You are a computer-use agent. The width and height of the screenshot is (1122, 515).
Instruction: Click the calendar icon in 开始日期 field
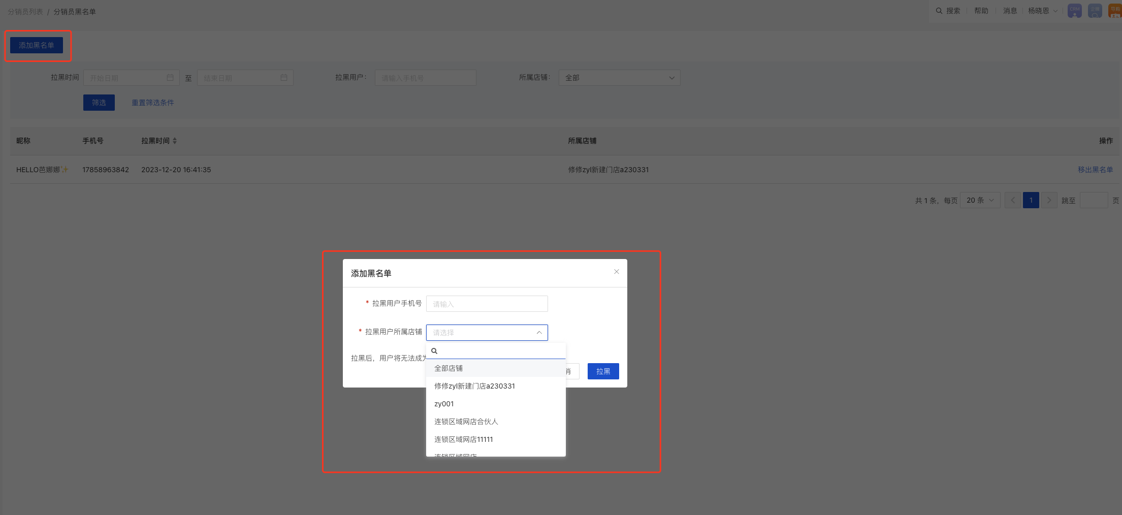click(170, 78)
